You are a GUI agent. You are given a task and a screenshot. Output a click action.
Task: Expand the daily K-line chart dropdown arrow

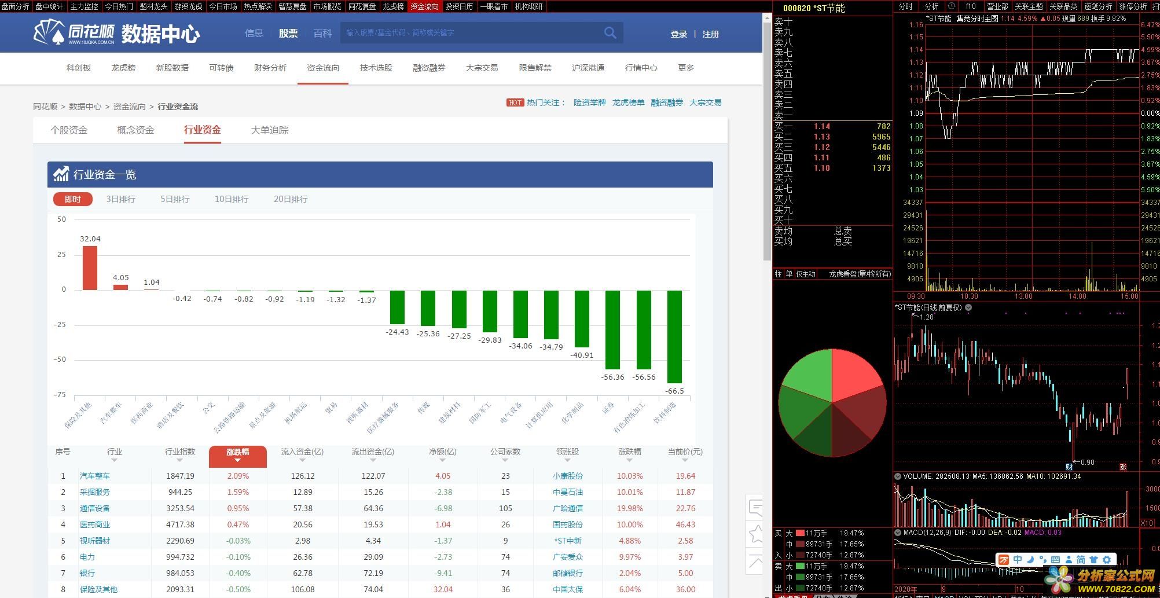click(x=968, y=307)
